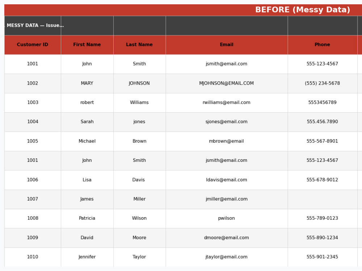The width and height of the screenshot is (362, 271).
Task: Select first name Sarah cell
Action: [87, 122]
